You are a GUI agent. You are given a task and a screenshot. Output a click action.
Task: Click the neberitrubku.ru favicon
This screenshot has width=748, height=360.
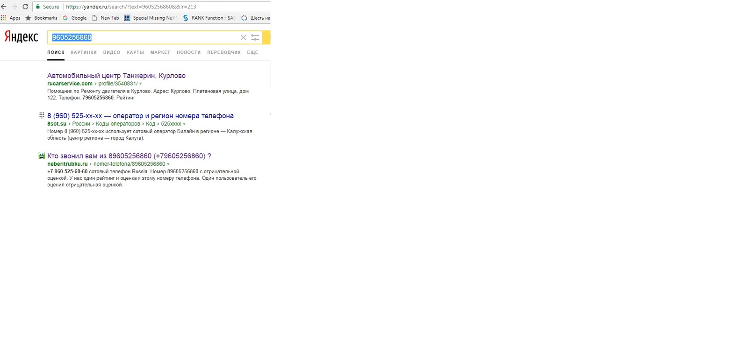pyautogui.click(x=42, y=155)
